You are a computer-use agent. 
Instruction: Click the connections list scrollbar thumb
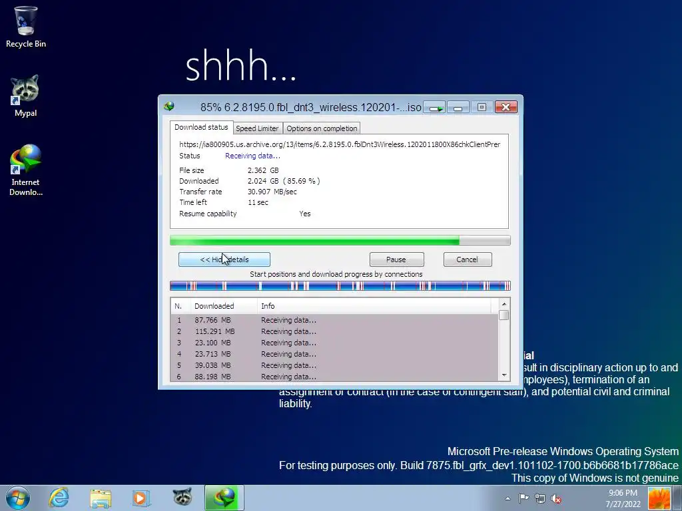click(504, 315)
